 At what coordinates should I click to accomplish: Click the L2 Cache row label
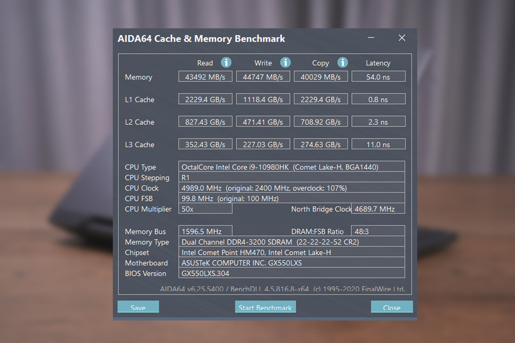tap(139, 122)
